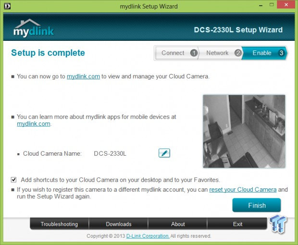298x245 pixels.
Task: Click reset your Cloud Camera link
Action: coord(243,190)
